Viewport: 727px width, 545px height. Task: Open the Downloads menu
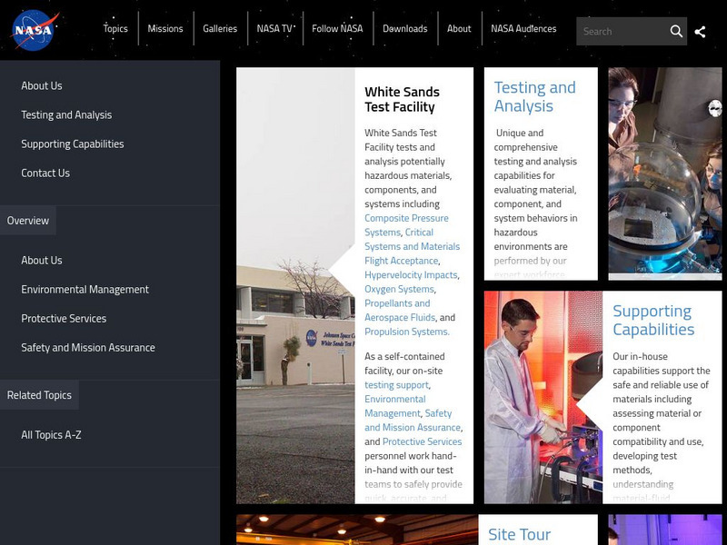point(405,28)
